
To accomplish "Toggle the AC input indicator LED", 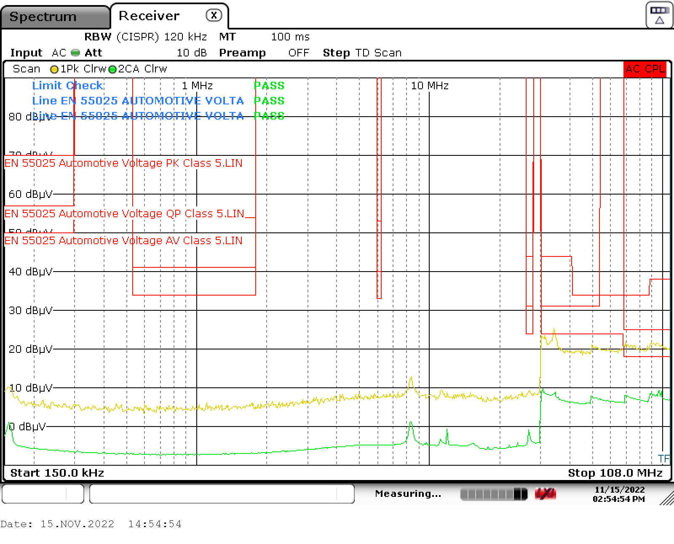I will 75,52.
